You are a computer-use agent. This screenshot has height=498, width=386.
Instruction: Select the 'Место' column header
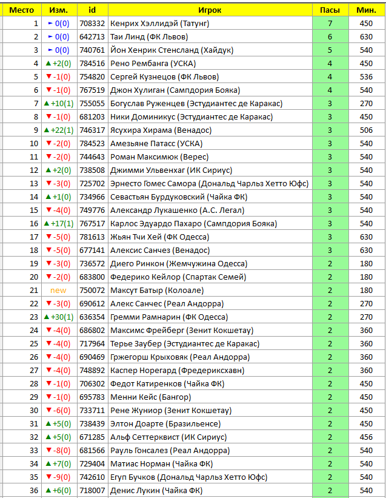[x=22, y=10]
